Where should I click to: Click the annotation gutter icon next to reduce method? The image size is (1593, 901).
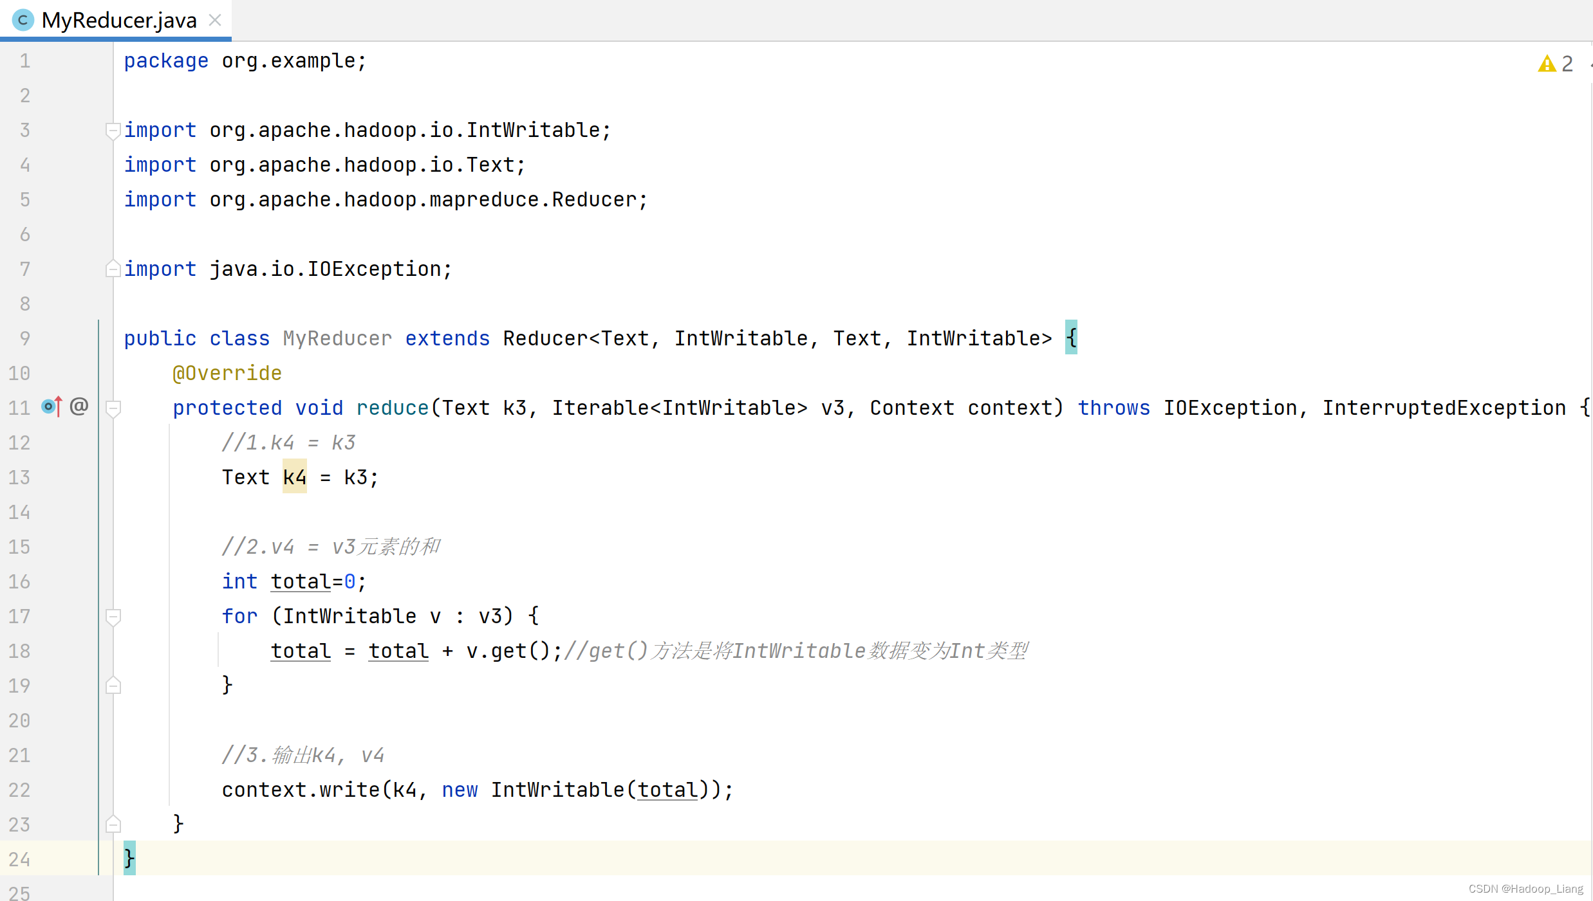(79, 406)
